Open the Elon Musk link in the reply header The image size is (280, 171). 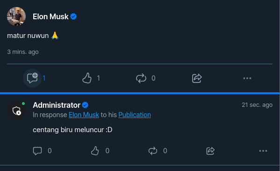[x=84, y=115]
